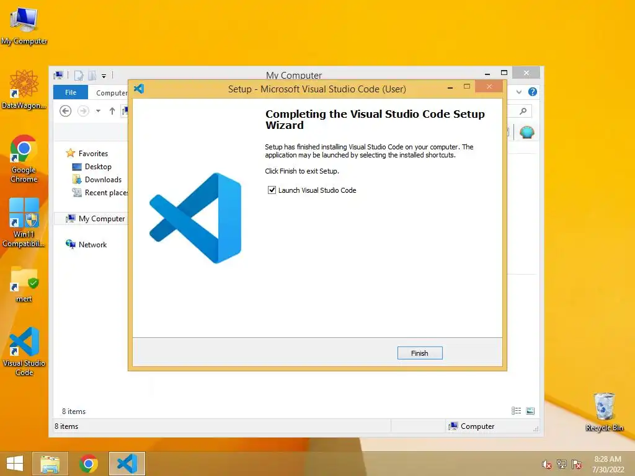
Task: Click New folder icon in Quick Access Toolbar
Action: coord(92,75)
